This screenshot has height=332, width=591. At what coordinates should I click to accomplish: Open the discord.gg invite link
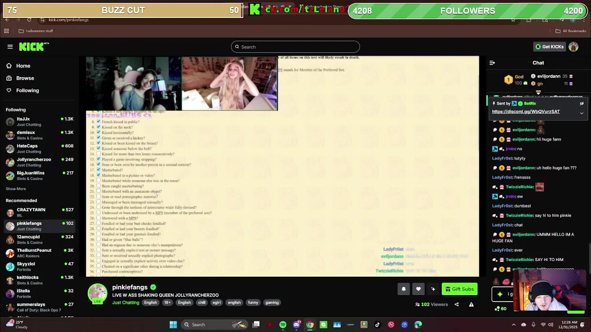[526, 112]
